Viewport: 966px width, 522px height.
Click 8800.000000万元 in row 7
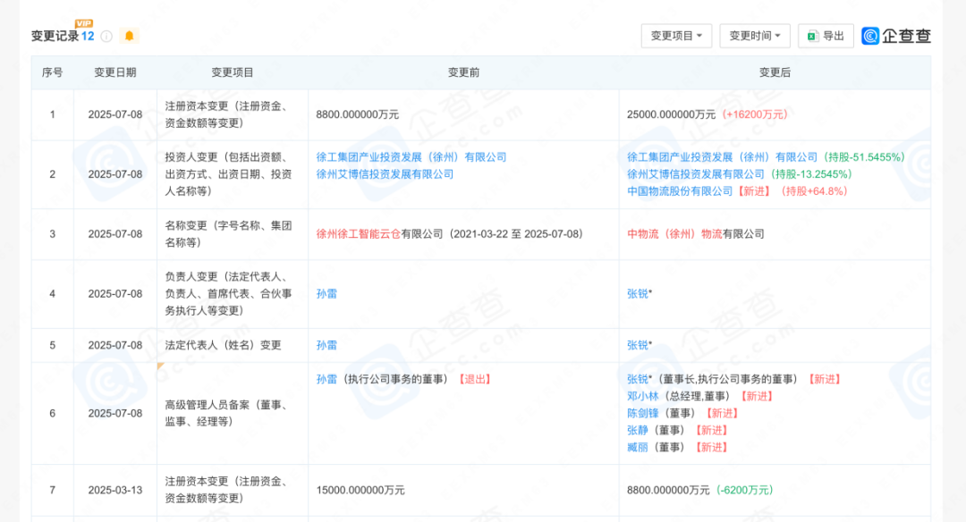point(668,490)
